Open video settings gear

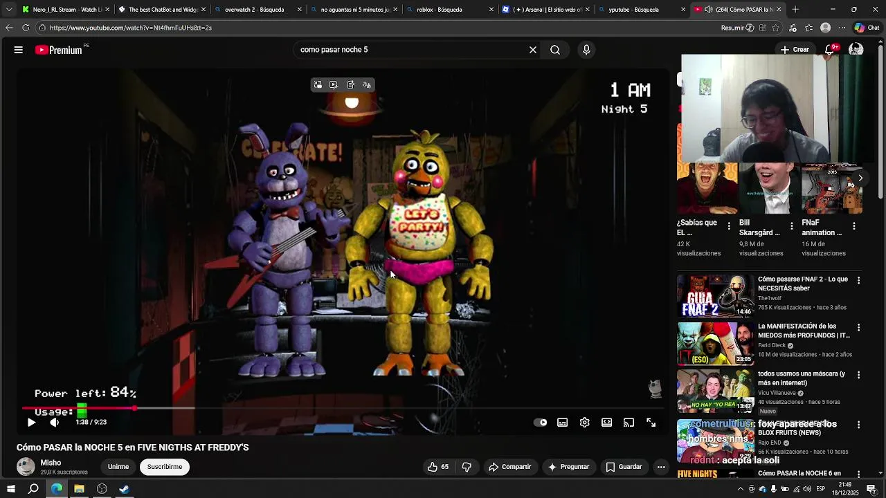585,423
